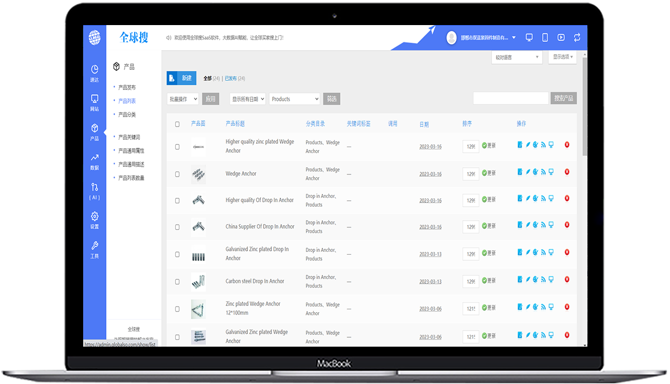Open the 显示所有日期 date filter dropdown
Image resolution: width=670 pixels, height=384 pixels.
[247, 99]
